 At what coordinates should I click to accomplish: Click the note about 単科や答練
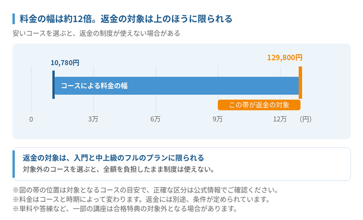point(125,209)
